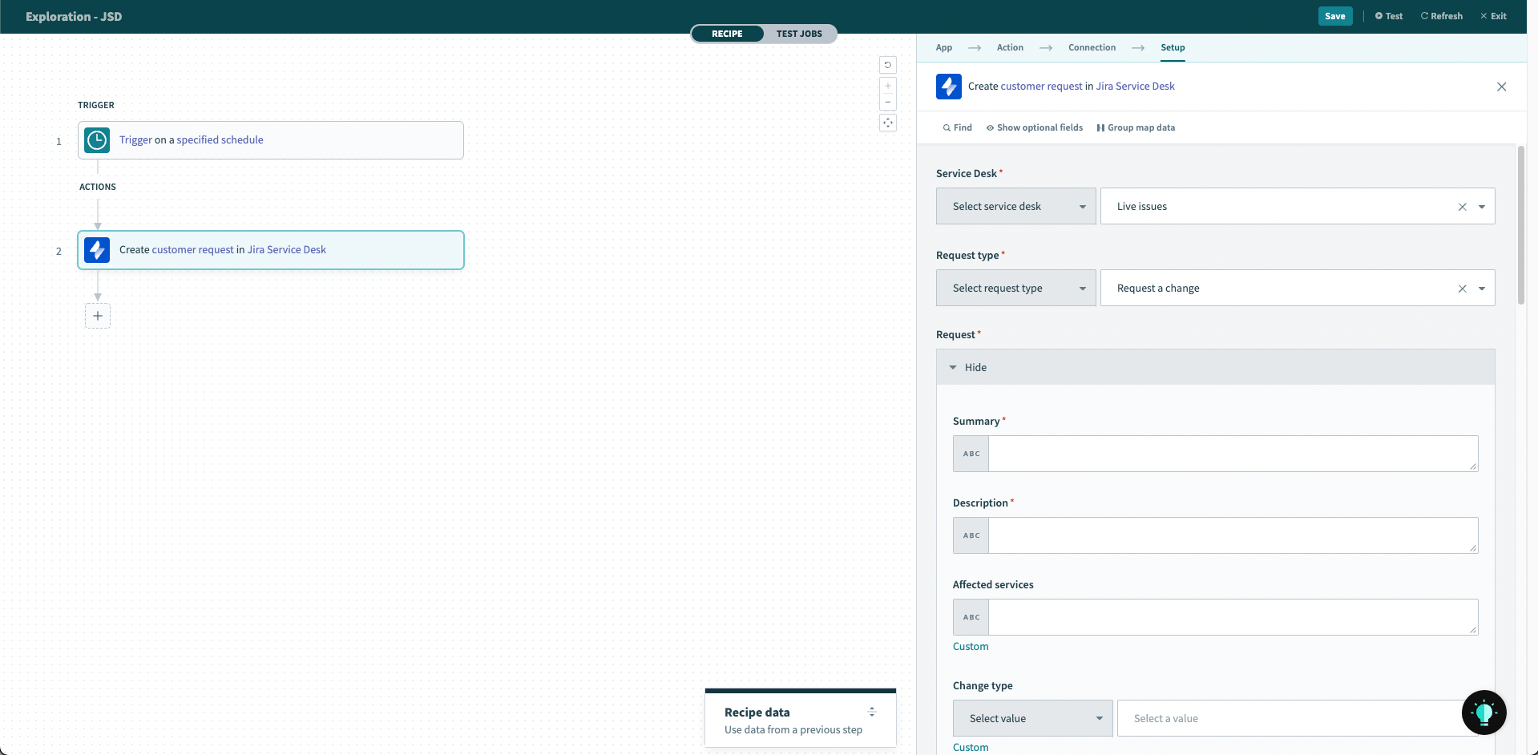Click the fit-to-screen pan icon
Image resolution: width=1538 pixels, height=755 pixels.
tap(888, 123)
